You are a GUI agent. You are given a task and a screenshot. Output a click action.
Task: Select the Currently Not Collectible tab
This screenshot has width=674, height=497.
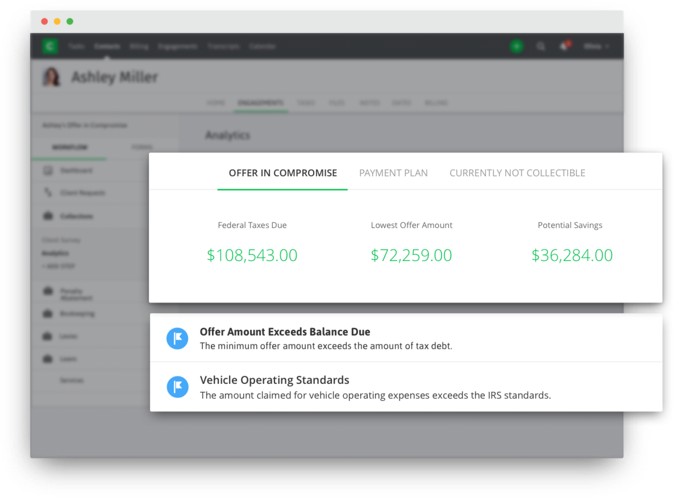[x=517, y=173]
